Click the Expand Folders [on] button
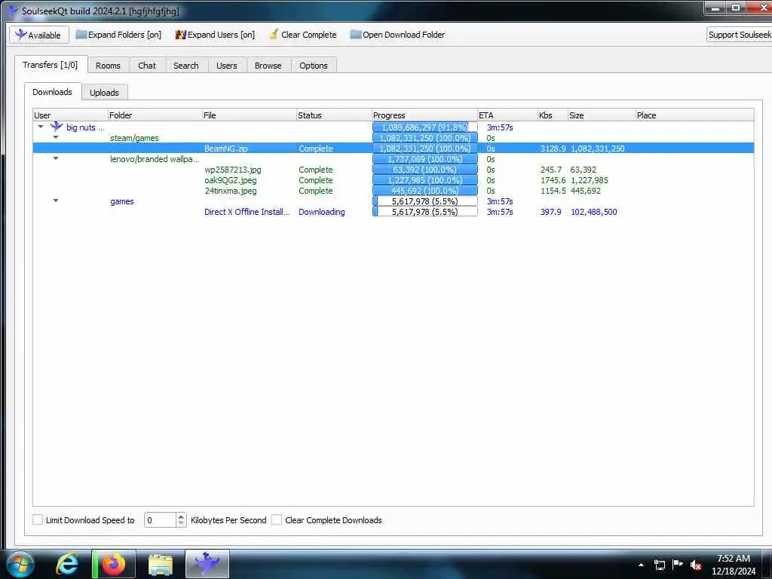Screen dimensions: 772x579 coord(118,35)
